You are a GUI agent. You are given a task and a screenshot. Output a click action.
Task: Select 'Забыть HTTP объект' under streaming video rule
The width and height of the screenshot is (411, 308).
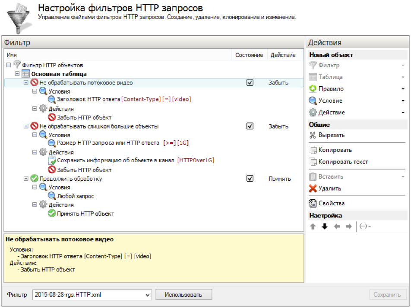[84, 118]
